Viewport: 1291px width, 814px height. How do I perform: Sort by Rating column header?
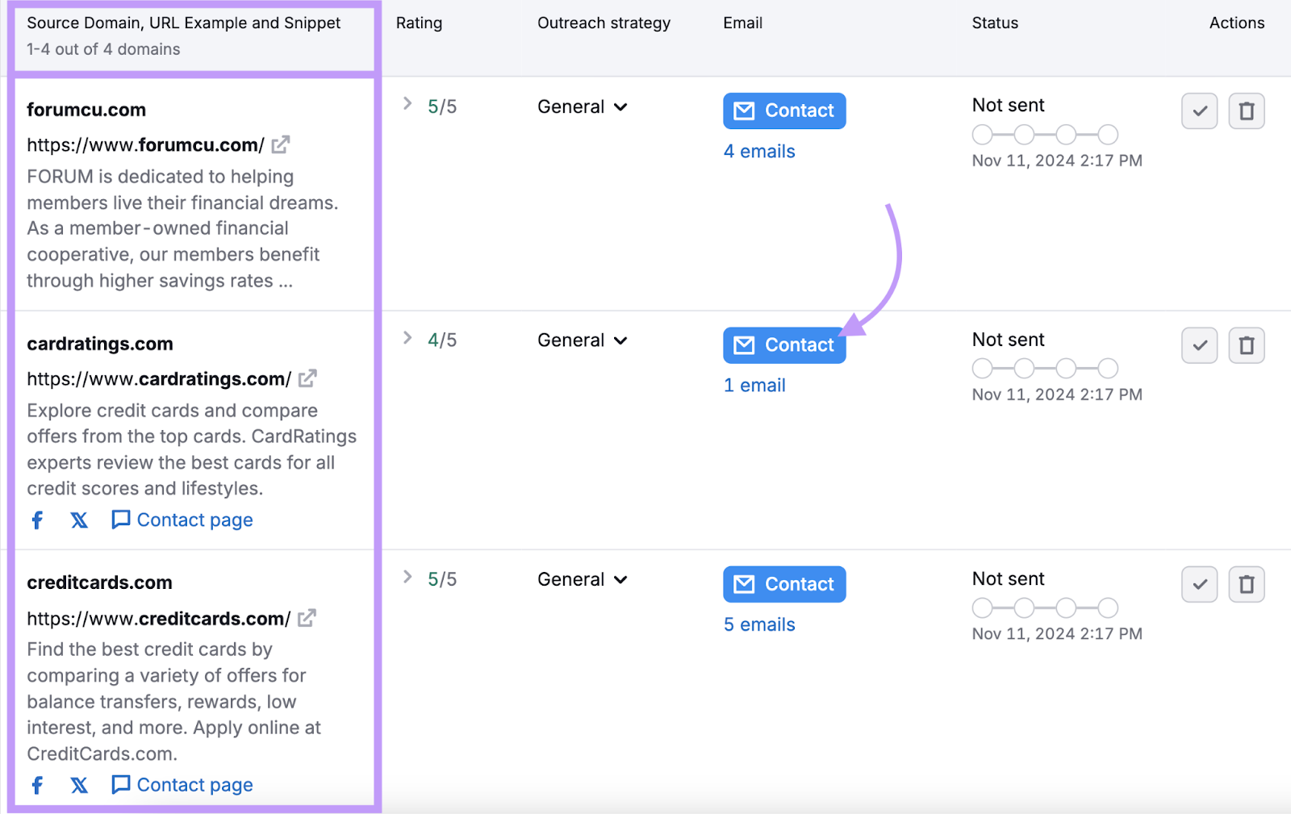pos(419,23)
